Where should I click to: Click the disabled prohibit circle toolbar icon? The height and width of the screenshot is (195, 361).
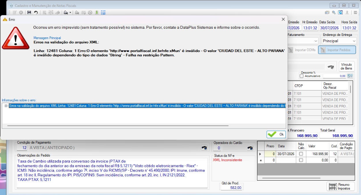(90, 13)
